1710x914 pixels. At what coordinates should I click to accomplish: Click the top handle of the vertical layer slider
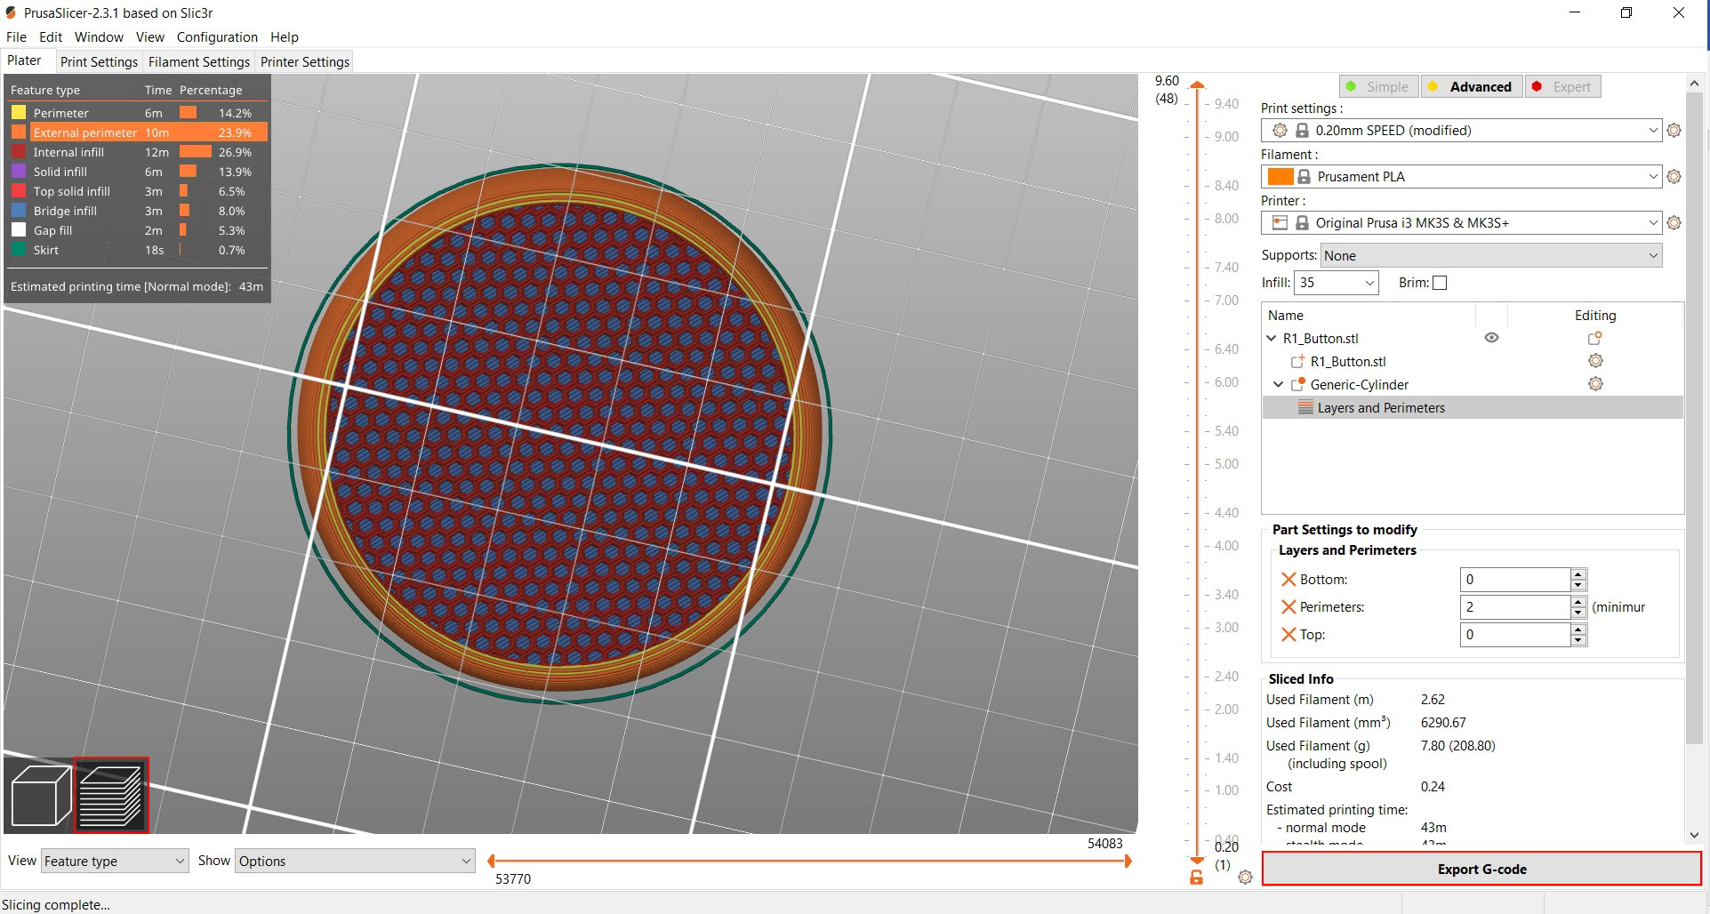click(1197, 85)
